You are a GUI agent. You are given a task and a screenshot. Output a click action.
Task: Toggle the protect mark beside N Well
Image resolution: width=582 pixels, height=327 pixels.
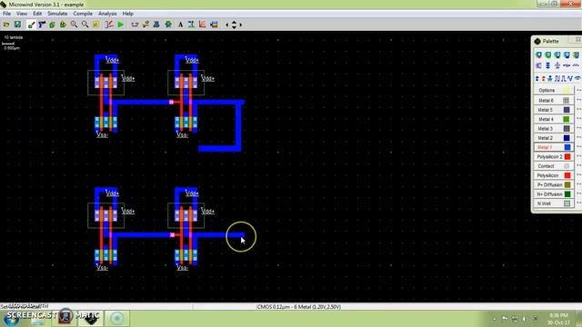coord(578,203)
